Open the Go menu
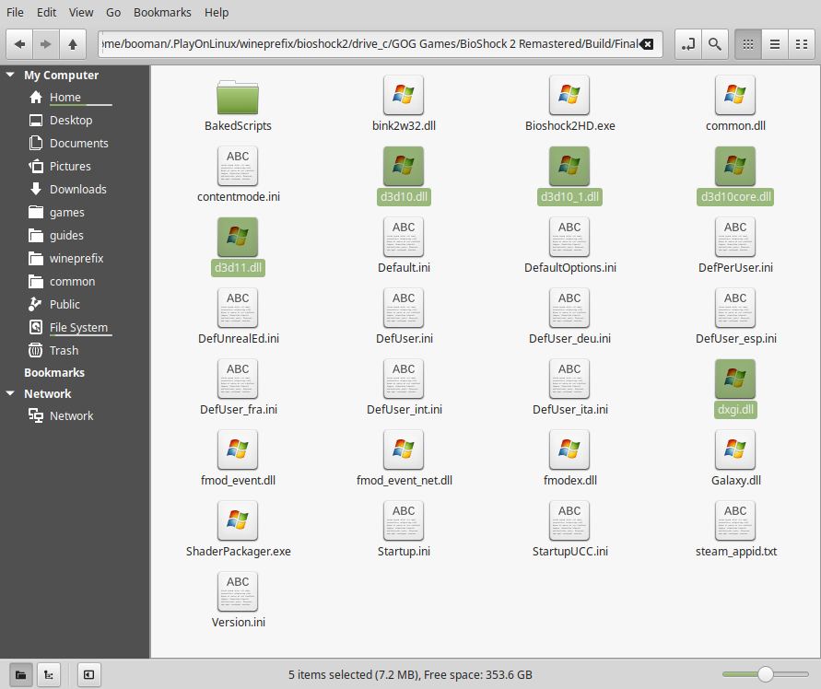This screenshot has height=689, width=821. [113, 13]
